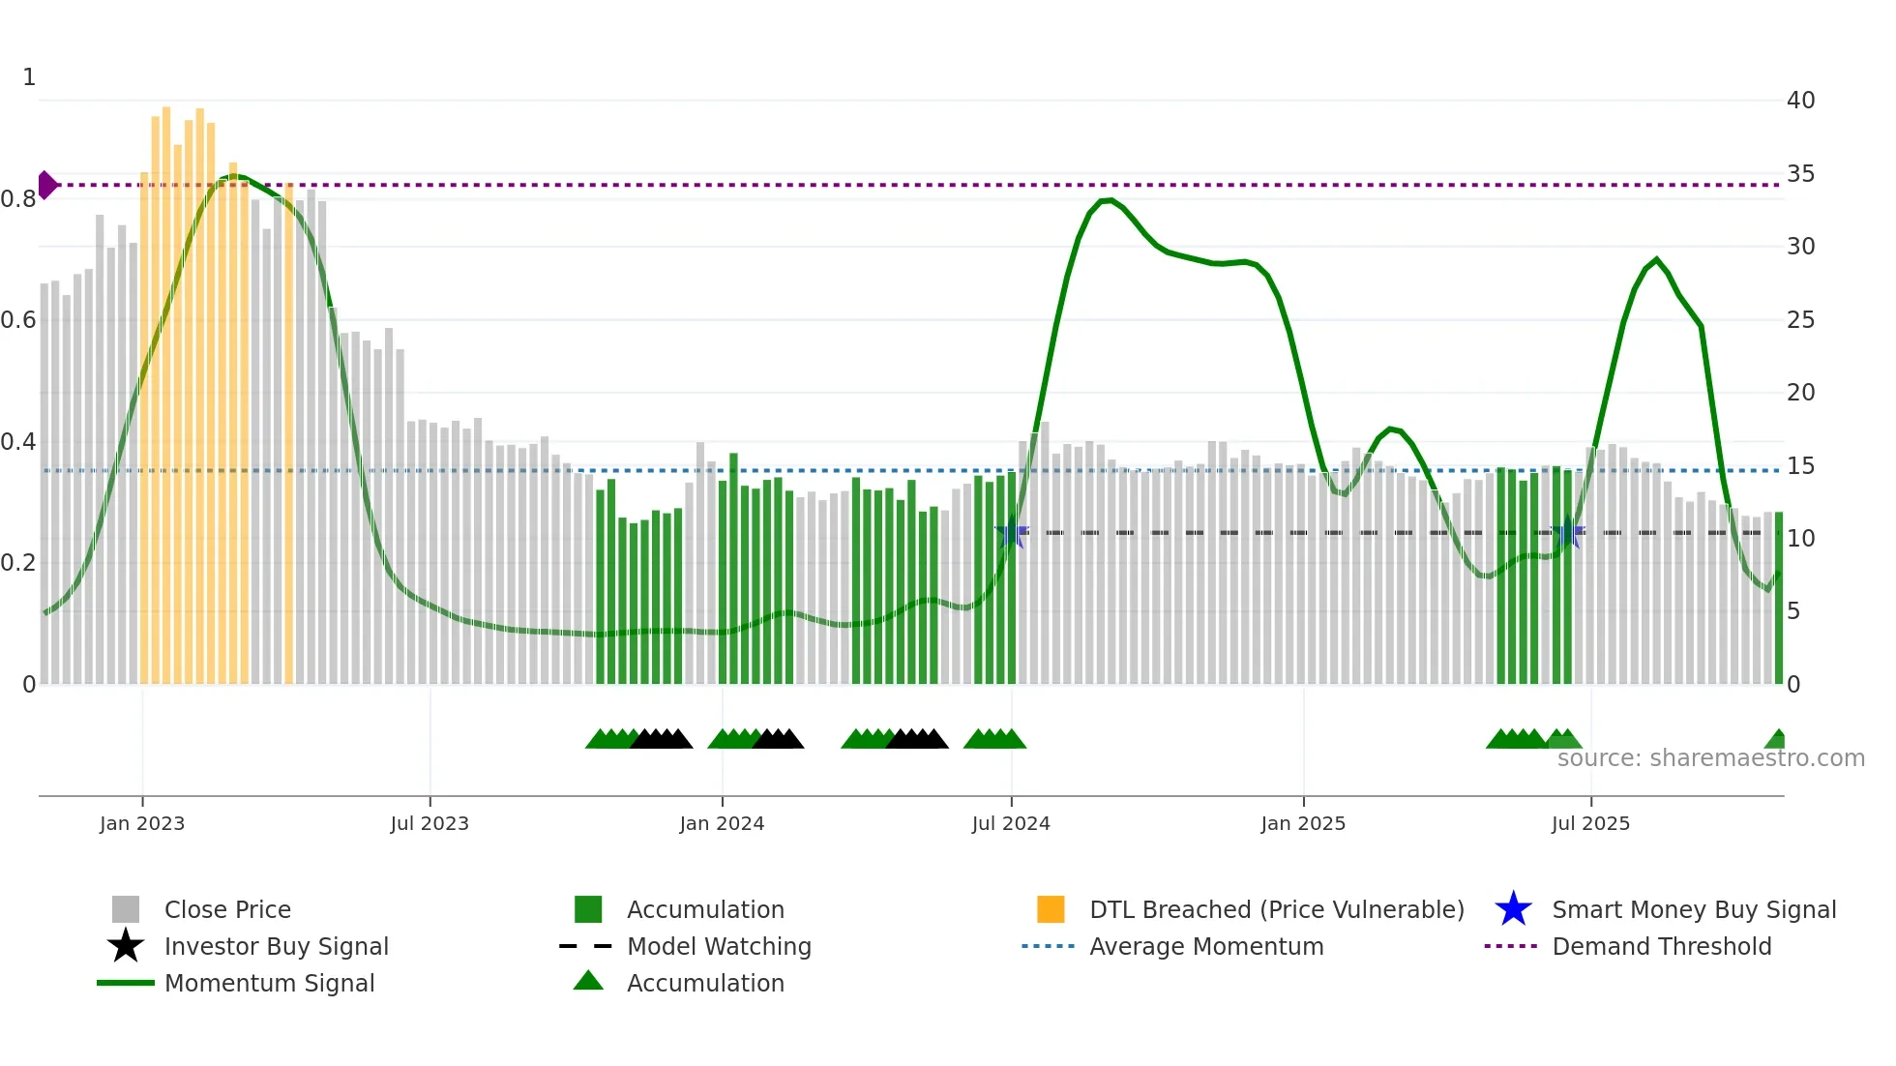Click the Investor Buy Signal label

pos(277,946)
